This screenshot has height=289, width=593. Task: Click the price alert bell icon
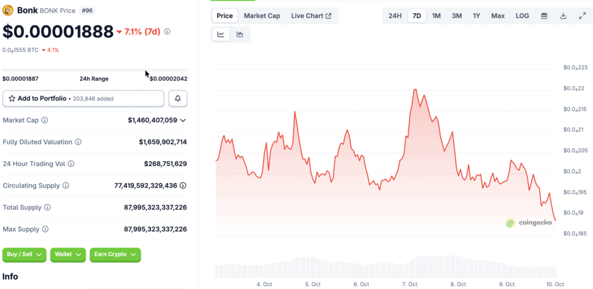(x=178, y=99)
